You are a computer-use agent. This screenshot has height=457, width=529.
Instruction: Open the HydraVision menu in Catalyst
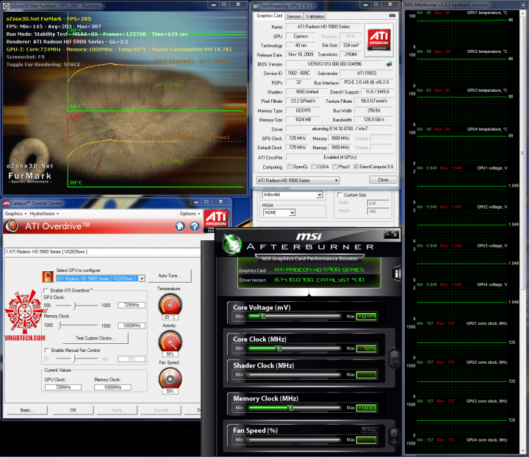[44, 214]
